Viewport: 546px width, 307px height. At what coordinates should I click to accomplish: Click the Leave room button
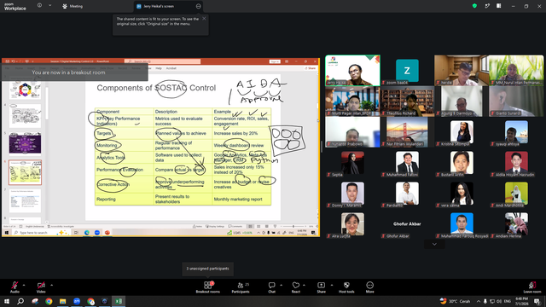[x=532, y=287]
